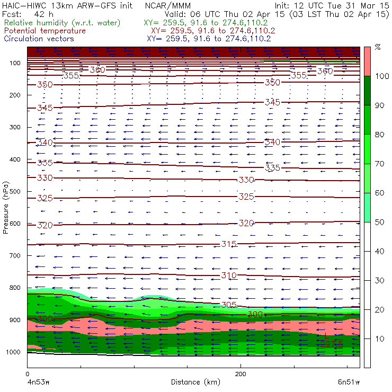
Task: Click the '60' colorbar percent label
Action: pos(380,193)
